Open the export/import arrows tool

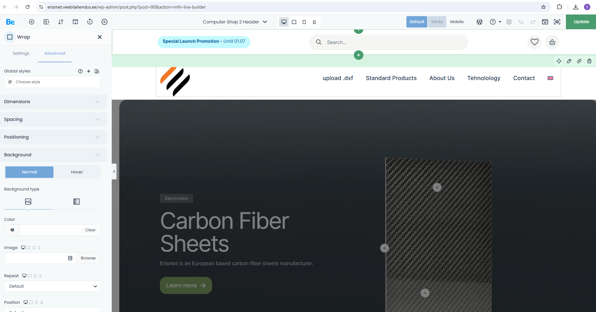pos(61,22)
